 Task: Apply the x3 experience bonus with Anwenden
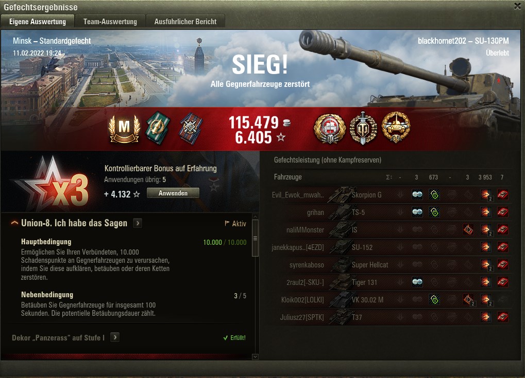pyautogui.click(x=173, y=193)
